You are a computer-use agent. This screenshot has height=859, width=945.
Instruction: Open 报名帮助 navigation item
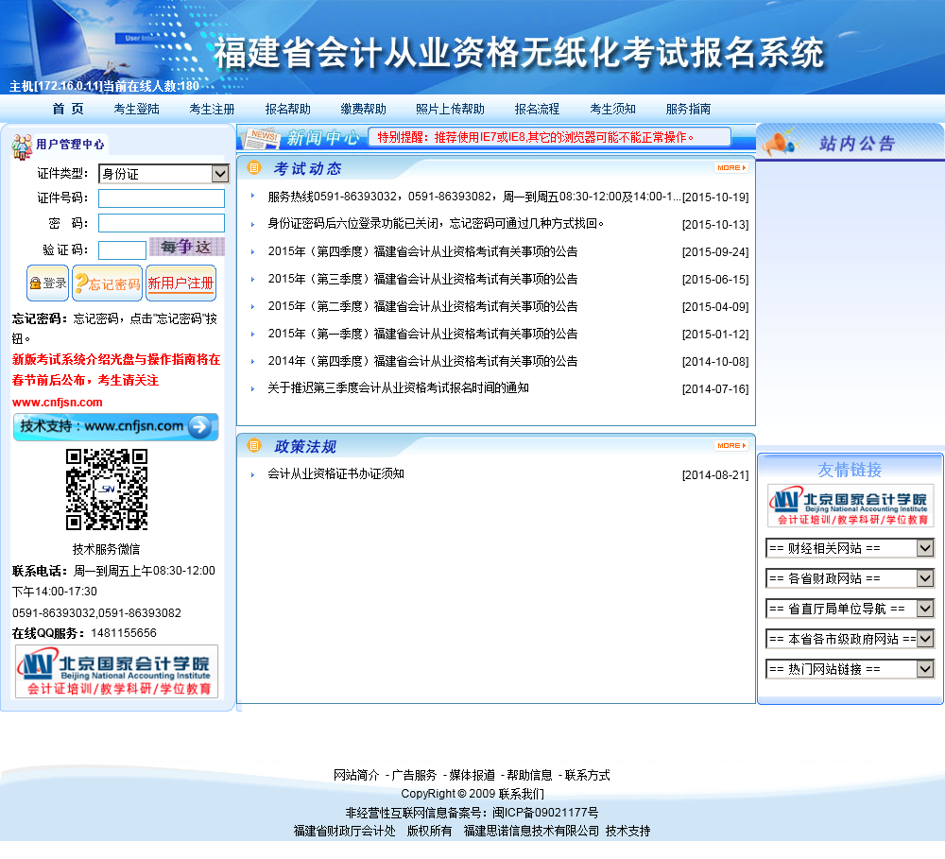tap(287, 109)
